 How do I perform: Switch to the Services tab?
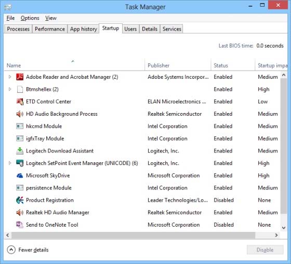point(172,29)
